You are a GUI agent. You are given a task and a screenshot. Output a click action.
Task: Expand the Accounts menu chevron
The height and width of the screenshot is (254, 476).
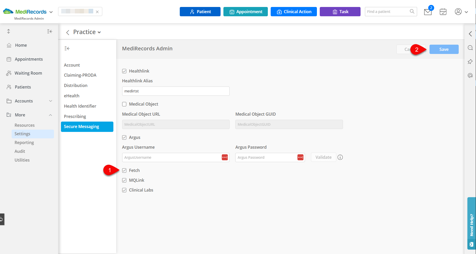pos(51,101)
